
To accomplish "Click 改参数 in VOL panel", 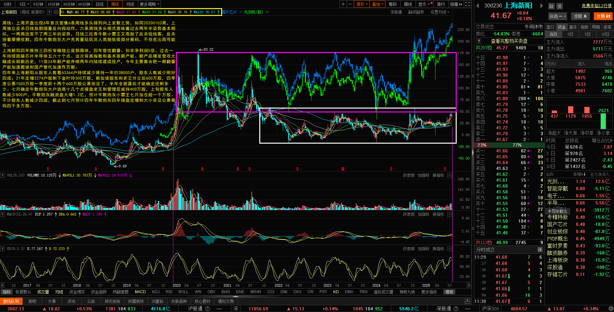I will [x=409, y=175].
